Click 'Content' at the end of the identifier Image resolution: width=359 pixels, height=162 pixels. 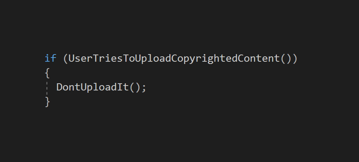(259, 58)
